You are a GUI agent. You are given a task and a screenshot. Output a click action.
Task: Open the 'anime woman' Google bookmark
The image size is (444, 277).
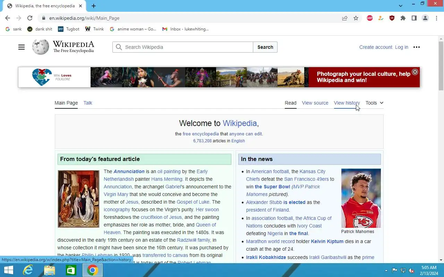tap(133, 29)
